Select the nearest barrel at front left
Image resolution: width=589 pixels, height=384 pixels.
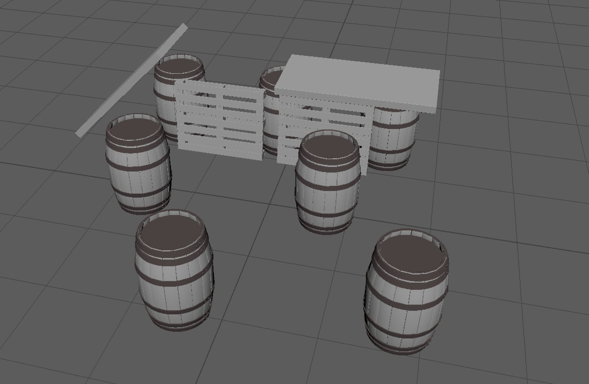coord(174,271)
